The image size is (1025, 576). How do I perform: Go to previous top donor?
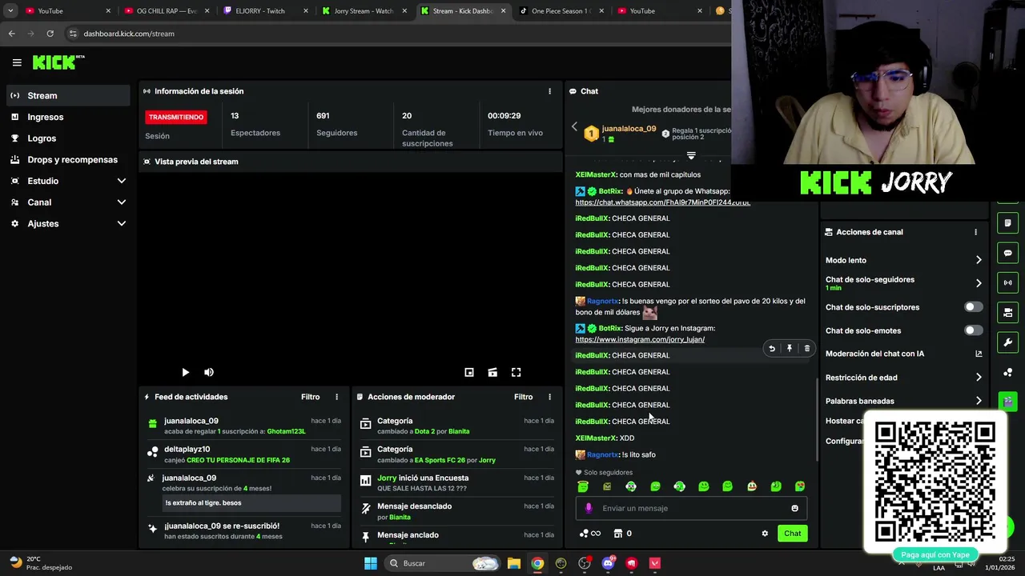574,127
